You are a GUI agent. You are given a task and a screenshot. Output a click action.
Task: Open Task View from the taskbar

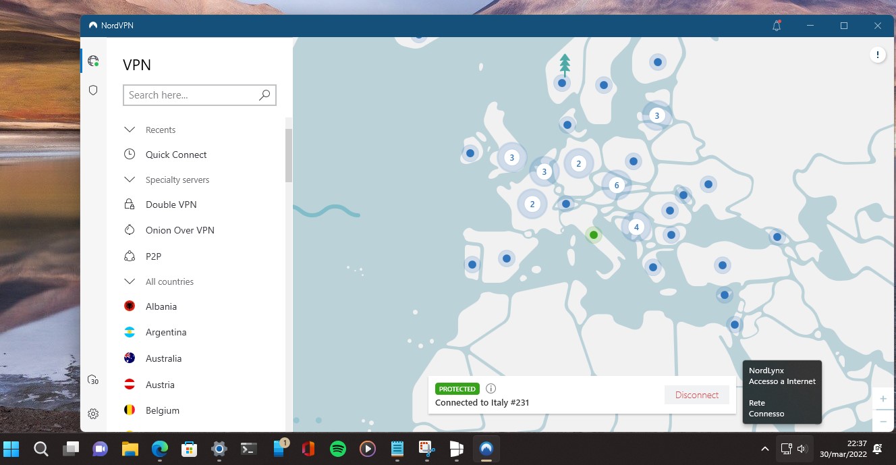71,449
